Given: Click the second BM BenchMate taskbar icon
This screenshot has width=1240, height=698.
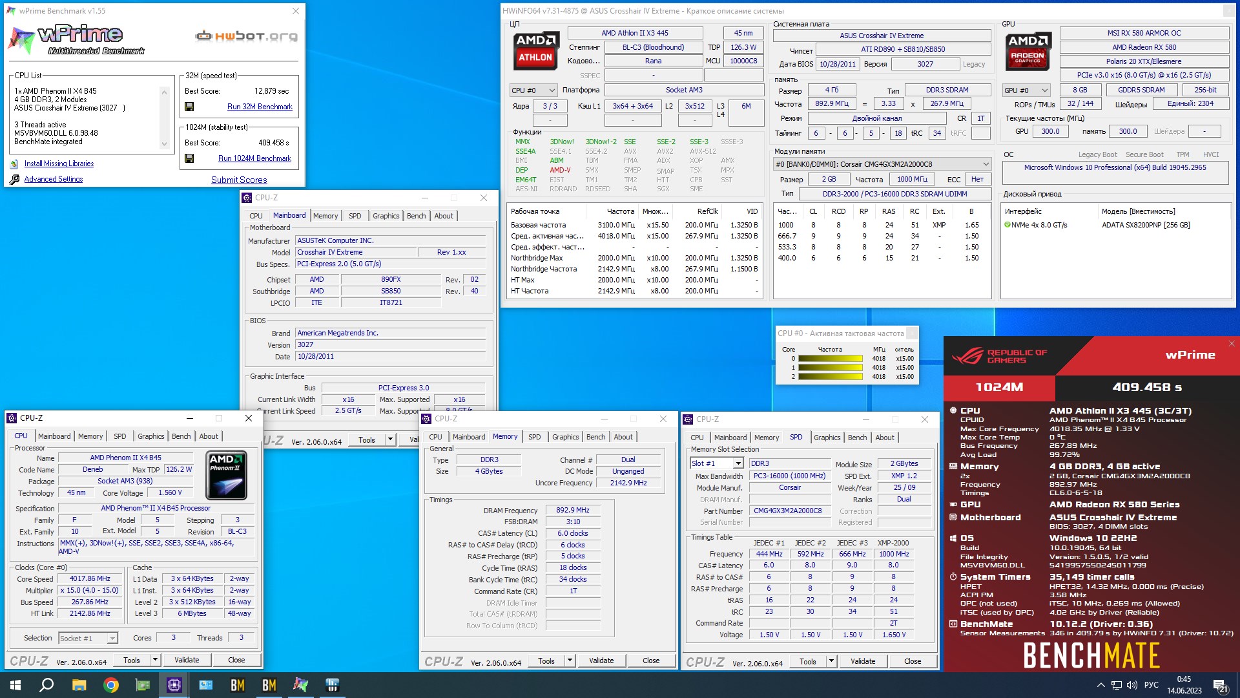Looking at the screenshot, I should pos(269,685).
